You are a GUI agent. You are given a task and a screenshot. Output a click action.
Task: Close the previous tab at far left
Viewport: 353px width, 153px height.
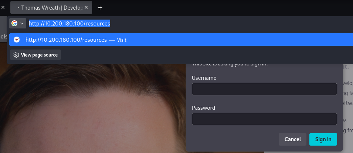click(3, 7)
